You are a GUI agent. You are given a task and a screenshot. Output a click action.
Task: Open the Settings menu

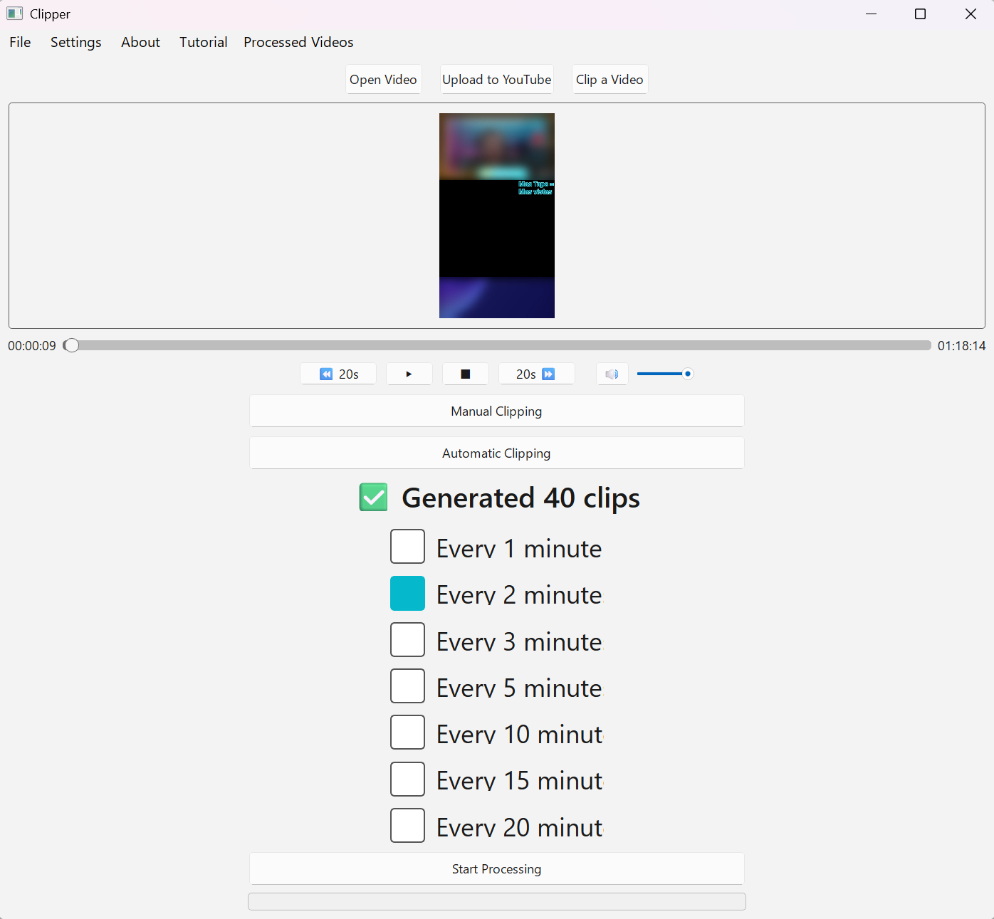(x=75, y=42)
